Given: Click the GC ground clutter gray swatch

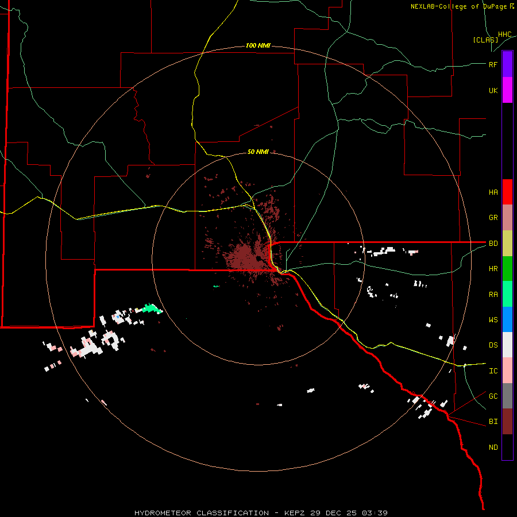Looking at the screenshot, I should [x=507, y=396].
